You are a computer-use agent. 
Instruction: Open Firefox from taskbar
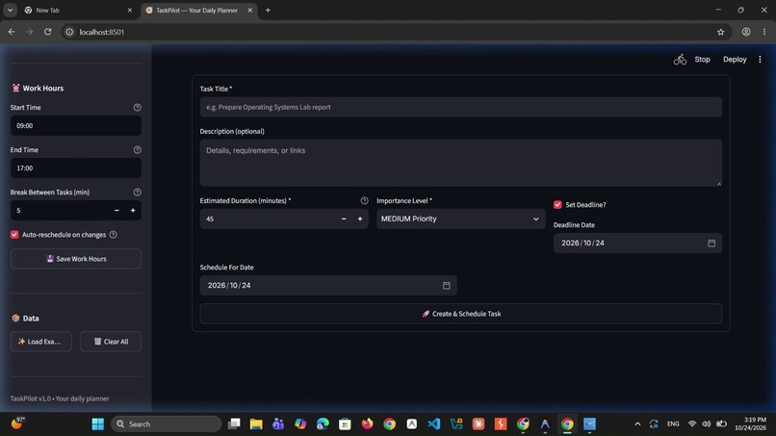coord(367,424)
